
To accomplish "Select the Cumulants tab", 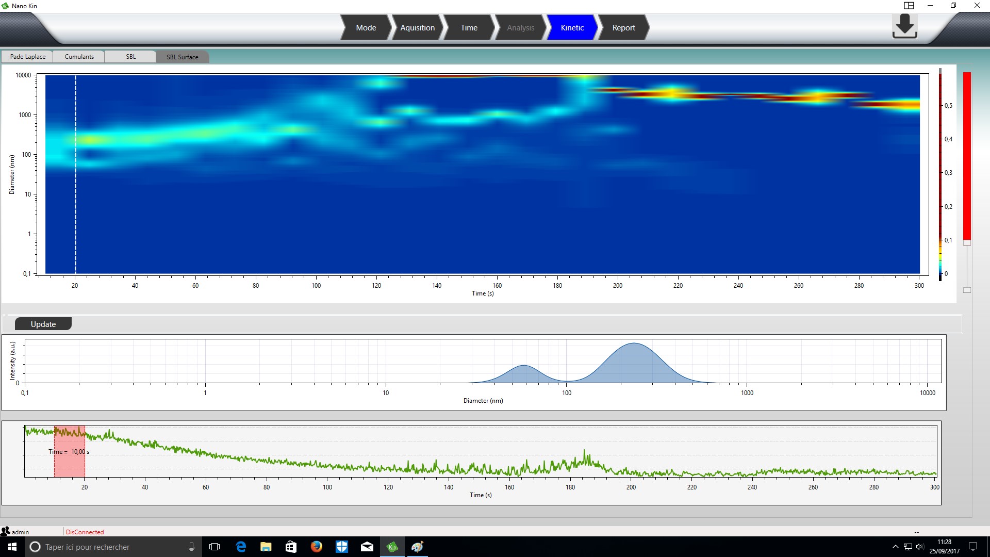I will tap(79, 57).
